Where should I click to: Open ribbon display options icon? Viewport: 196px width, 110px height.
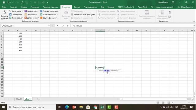click(173, 2)
